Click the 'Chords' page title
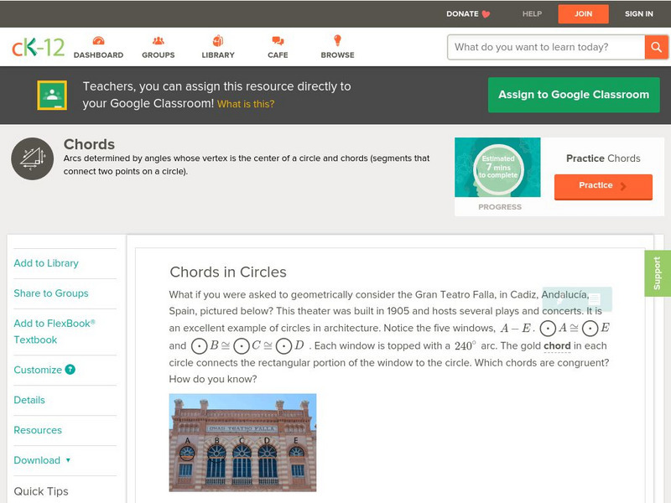The height and width of the screenshot is (503, 671). pyautogui.click(x=89, y=144)
